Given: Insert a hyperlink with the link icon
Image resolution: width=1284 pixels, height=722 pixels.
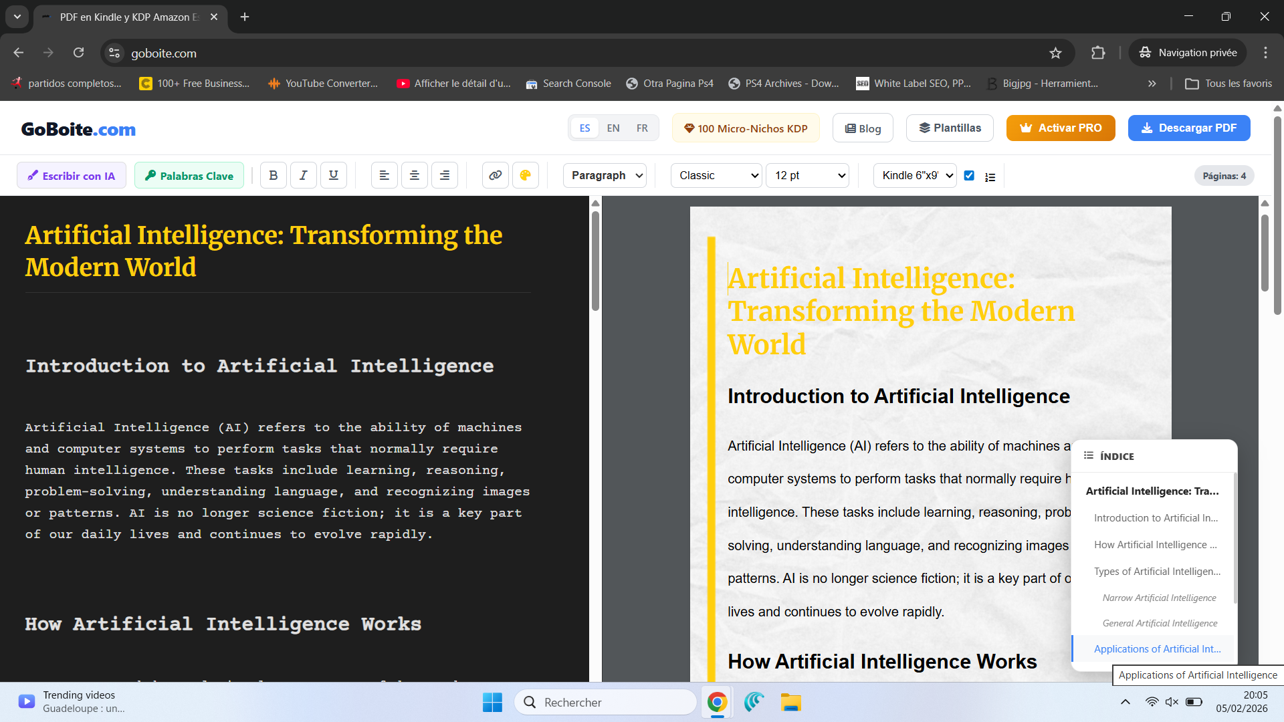Looking at the screenshot, I should [x=495, y=175].
